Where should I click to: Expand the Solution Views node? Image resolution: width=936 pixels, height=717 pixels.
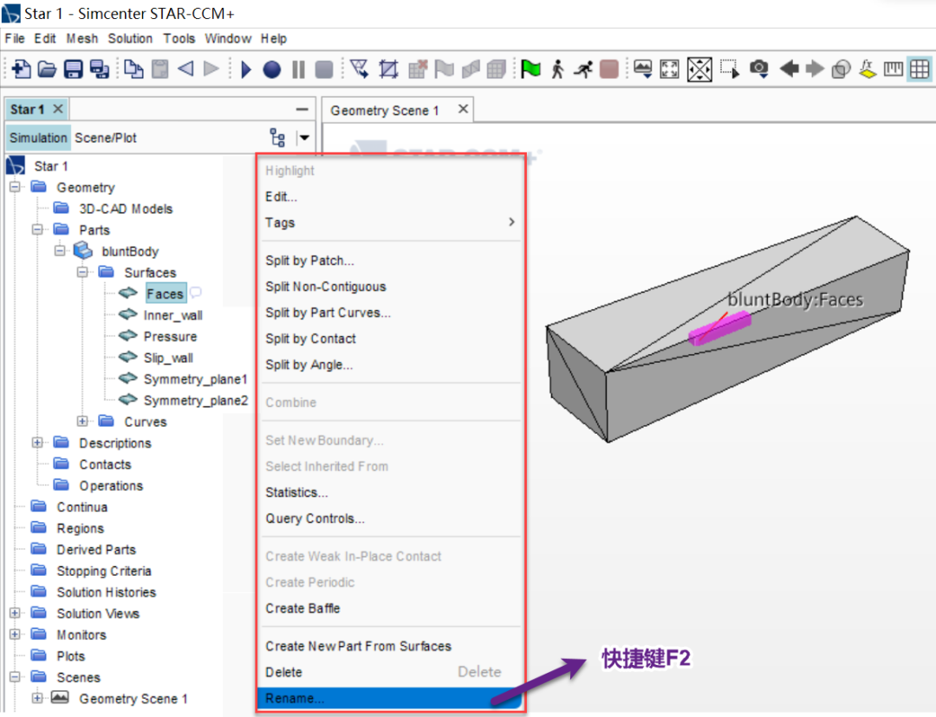click(15, 613)
